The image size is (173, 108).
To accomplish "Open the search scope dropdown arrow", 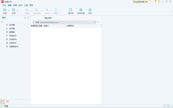I will 34,22.
